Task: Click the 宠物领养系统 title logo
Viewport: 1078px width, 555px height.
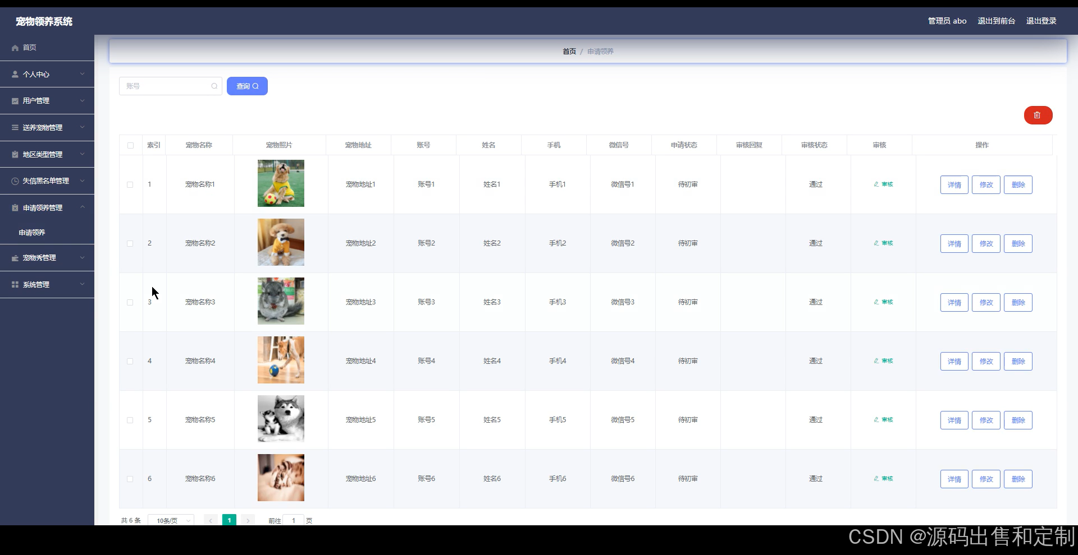Action: coord(44,21)
